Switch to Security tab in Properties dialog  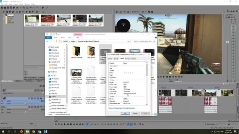pos(116,59)
